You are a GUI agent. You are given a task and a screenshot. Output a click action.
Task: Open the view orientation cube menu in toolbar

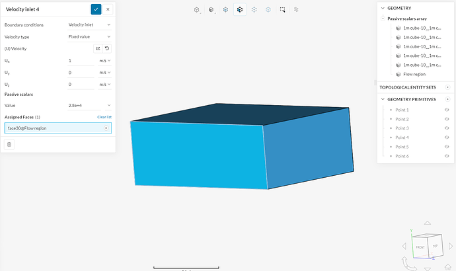coord(197,10)
